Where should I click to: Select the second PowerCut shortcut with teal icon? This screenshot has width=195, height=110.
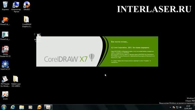[5, 36]
